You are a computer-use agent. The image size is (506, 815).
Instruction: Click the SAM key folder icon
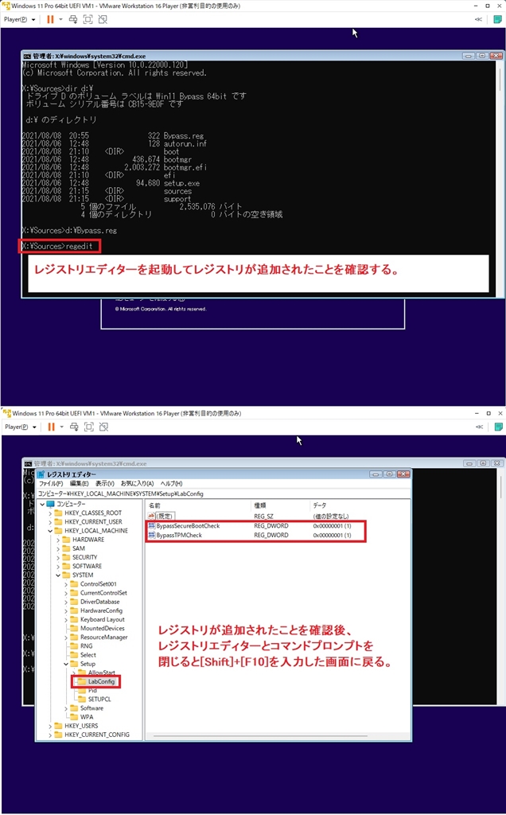66,548
